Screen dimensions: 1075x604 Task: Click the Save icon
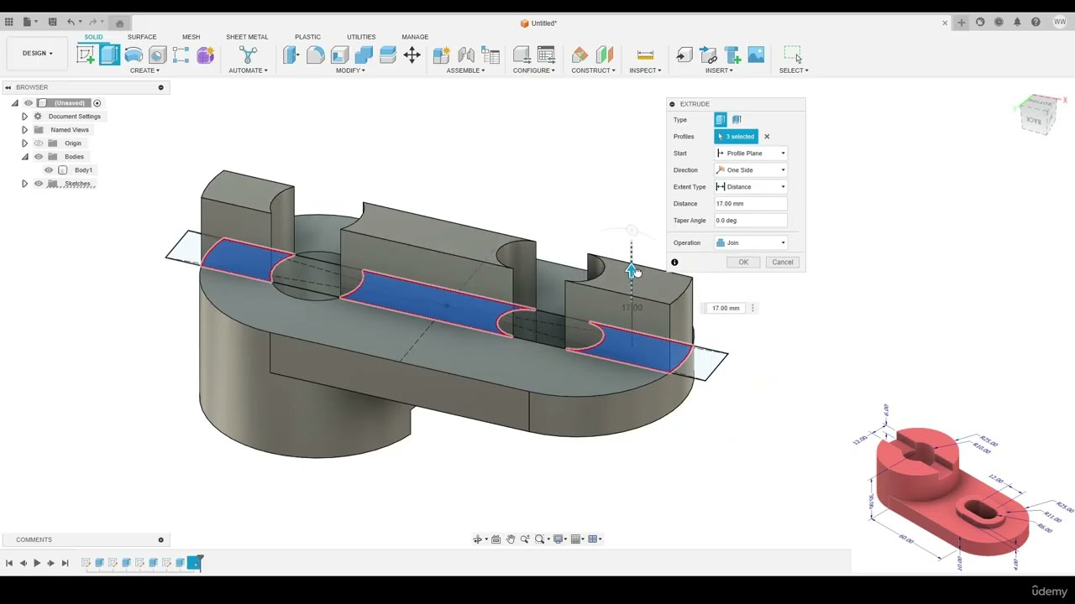52,23
